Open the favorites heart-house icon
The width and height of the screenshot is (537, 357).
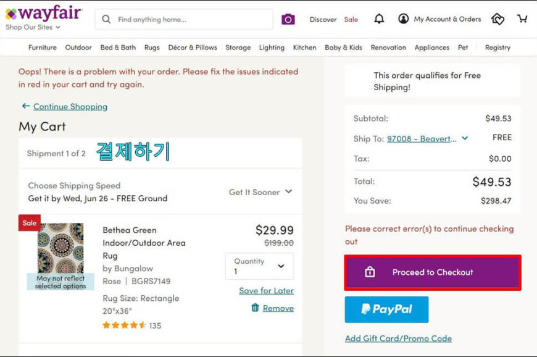coord(497,19)
